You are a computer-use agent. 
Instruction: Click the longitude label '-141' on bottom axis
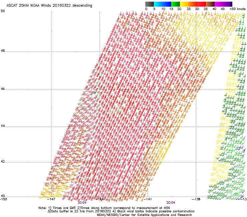tap(148, 199)
